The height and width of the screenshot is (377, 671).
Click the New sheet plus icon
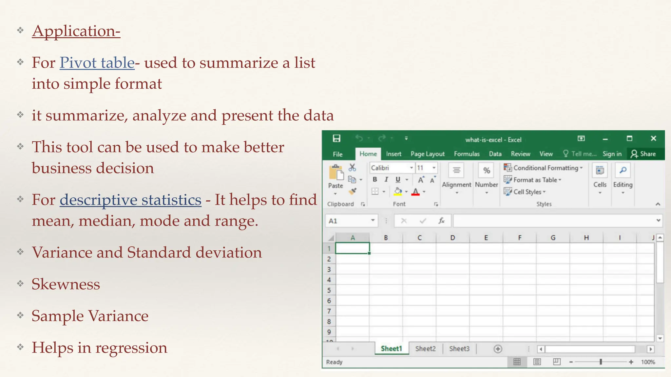(x=498, y=349)
